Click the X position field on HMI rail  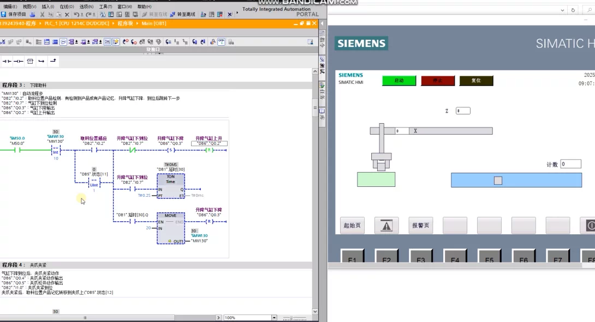point(402,131)
